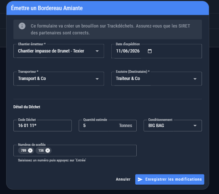The height and width of the screenshot is (194, 219).
Task: Remove seal number 156 chip
Action: tap(47, 151)
